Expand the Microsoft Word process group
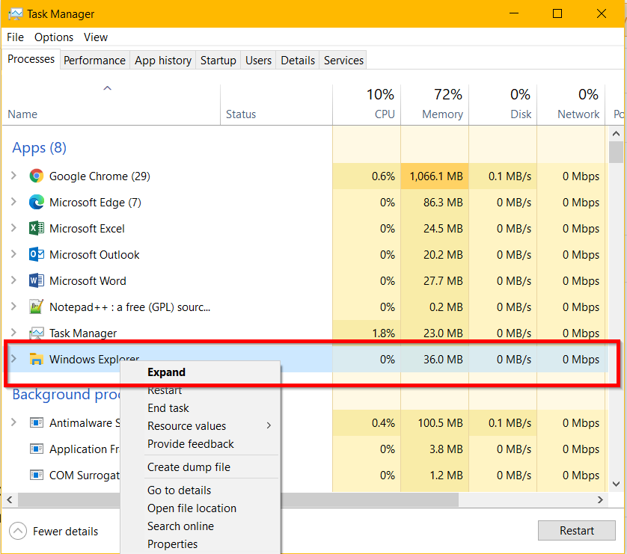 coord(13,280)
